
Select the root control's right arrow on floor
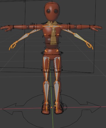point(91,107)
